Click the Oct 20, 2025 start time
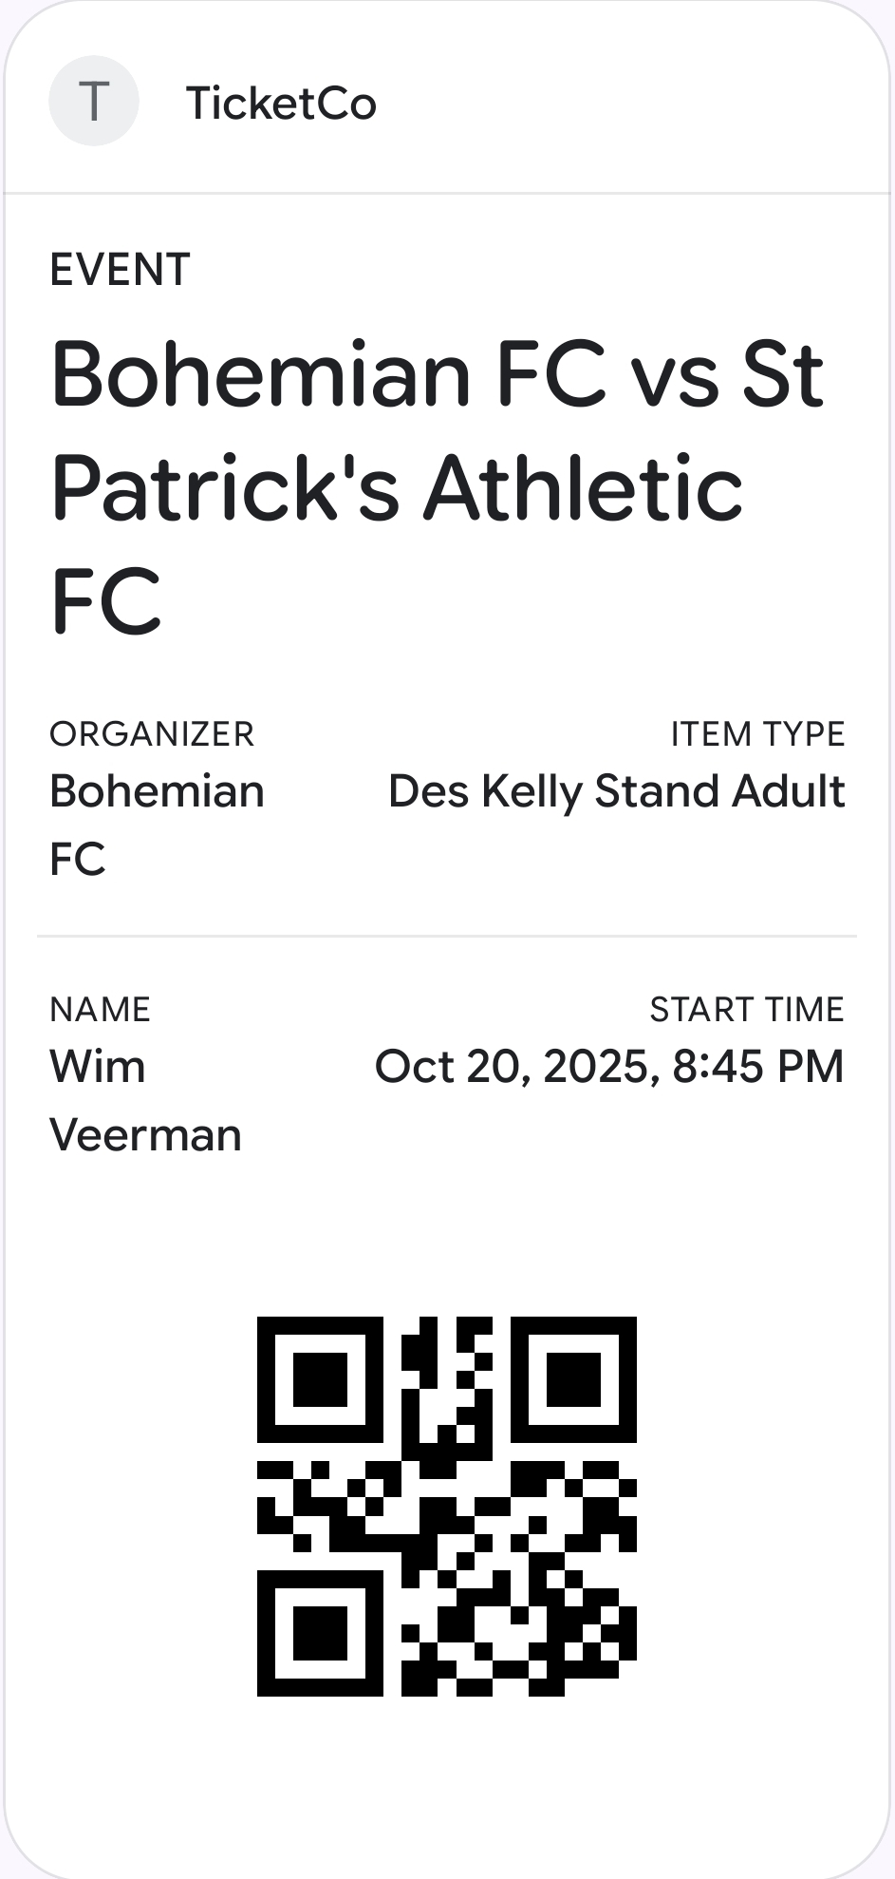The height and width of the screenshot is (1879, 895). pyautogui.click(x=608, y=1066)
